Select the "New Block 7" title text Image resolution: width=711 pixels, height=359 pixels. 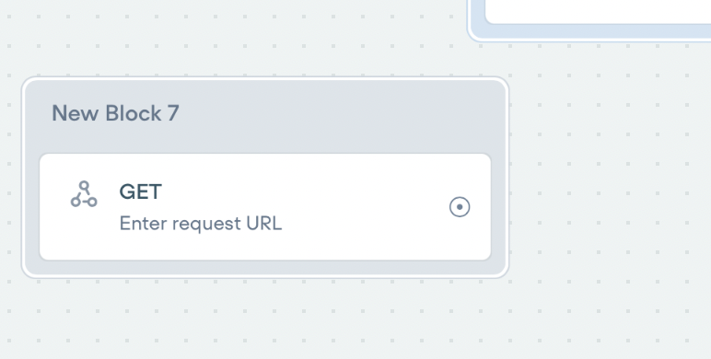point(115,113)
